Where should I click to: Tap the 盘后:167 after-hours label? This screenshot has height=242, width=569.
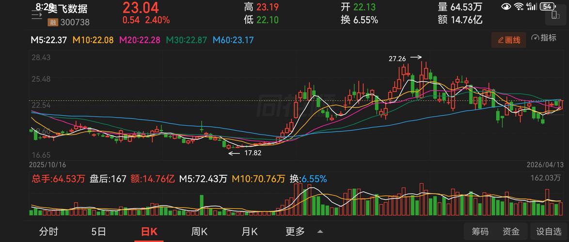point(108,179)
